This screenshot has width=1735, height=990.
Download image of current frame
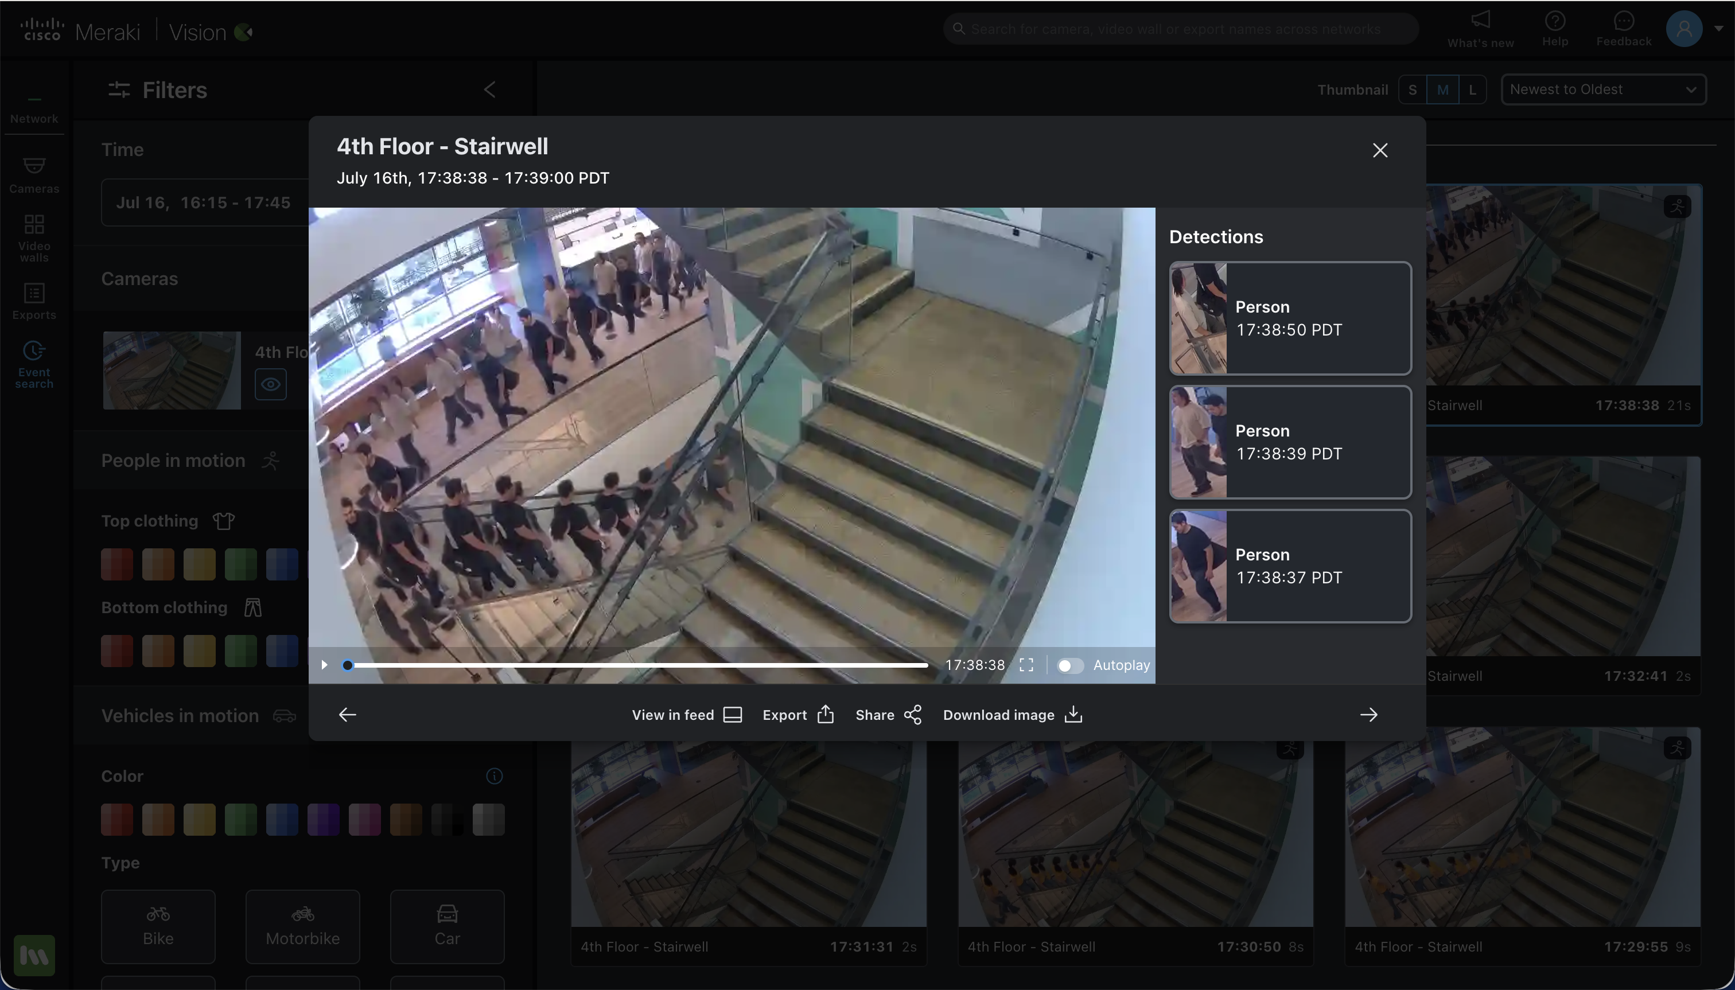tap(1013, 715)
